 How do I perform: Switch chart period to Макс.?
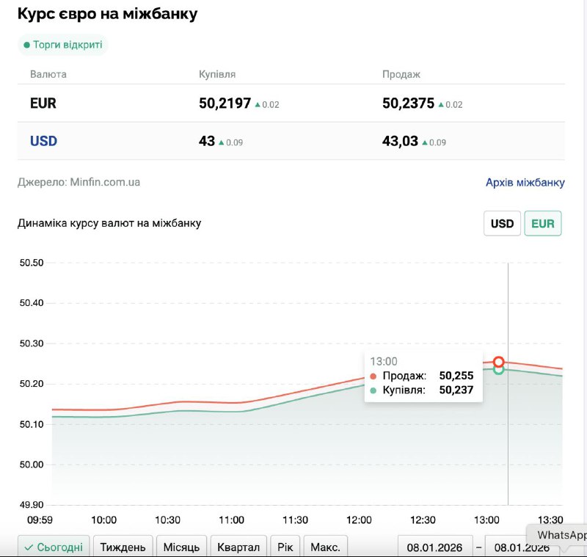click(x=325, y=547)
